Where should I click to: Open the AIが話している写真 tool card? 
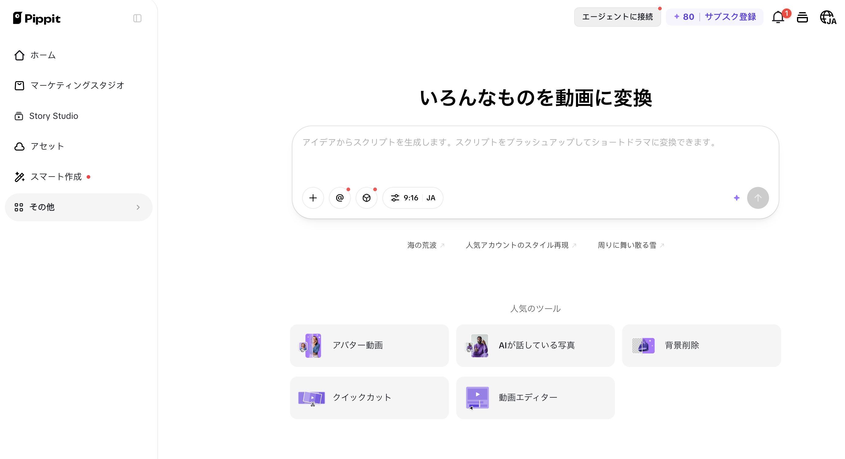[x=535, y=346]
